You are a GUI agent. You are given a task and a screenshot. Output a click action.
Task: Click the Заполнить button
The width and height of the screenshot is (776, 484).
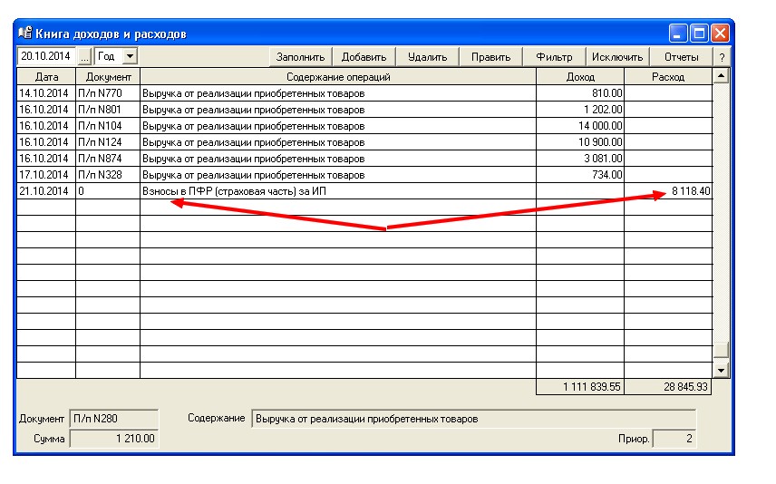coord(300,57)
